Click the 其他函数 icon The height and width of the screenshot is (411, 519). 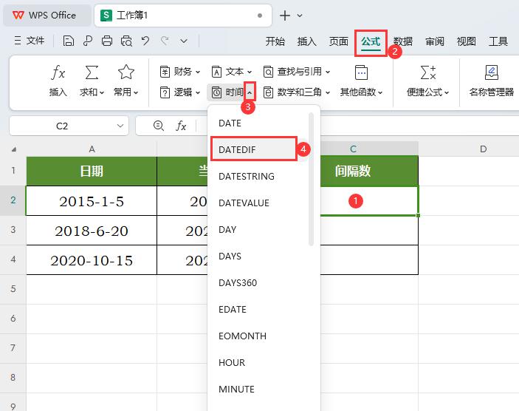coord(361,72)
